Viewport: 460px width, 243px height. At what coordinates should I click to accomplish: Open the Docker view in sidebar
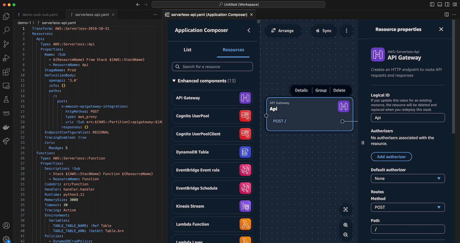[x=6, y=127]
